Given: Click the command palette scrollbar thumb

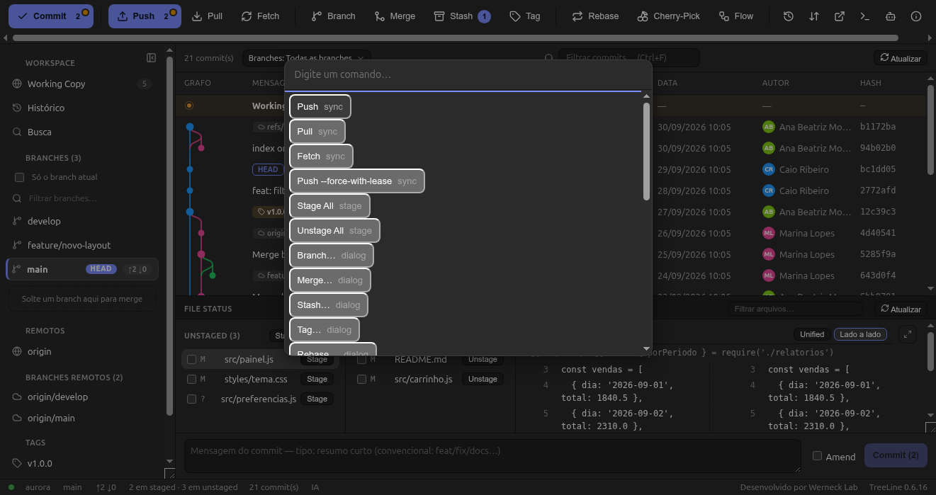Looking at the screenshot, I should [x=646, y=152].
